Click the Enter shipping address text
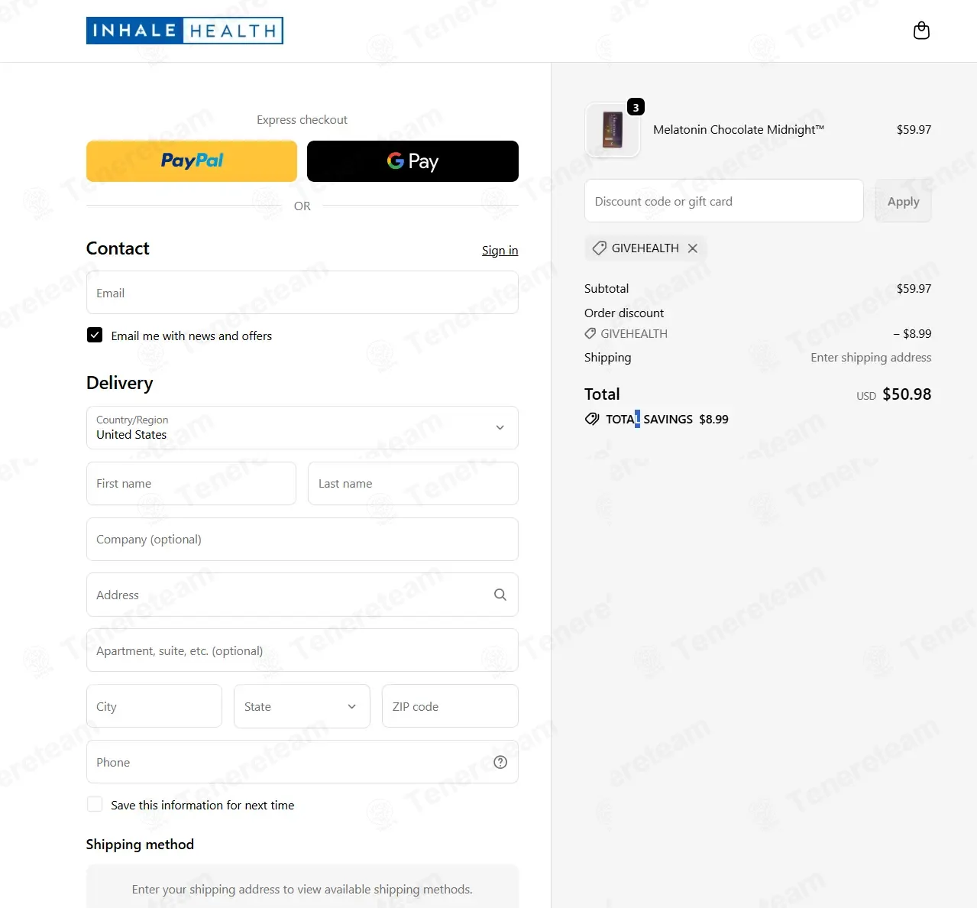 click(x=871, y=358)
